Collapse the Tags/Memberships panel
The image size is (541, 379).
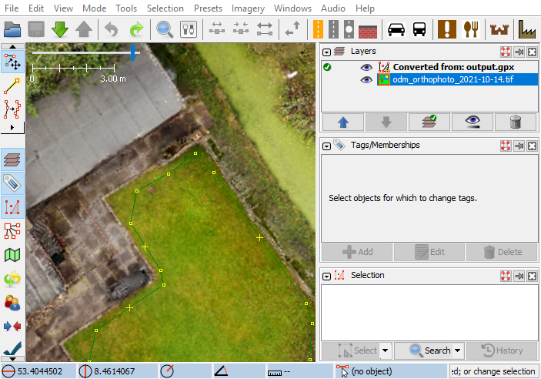coord(327,145)
